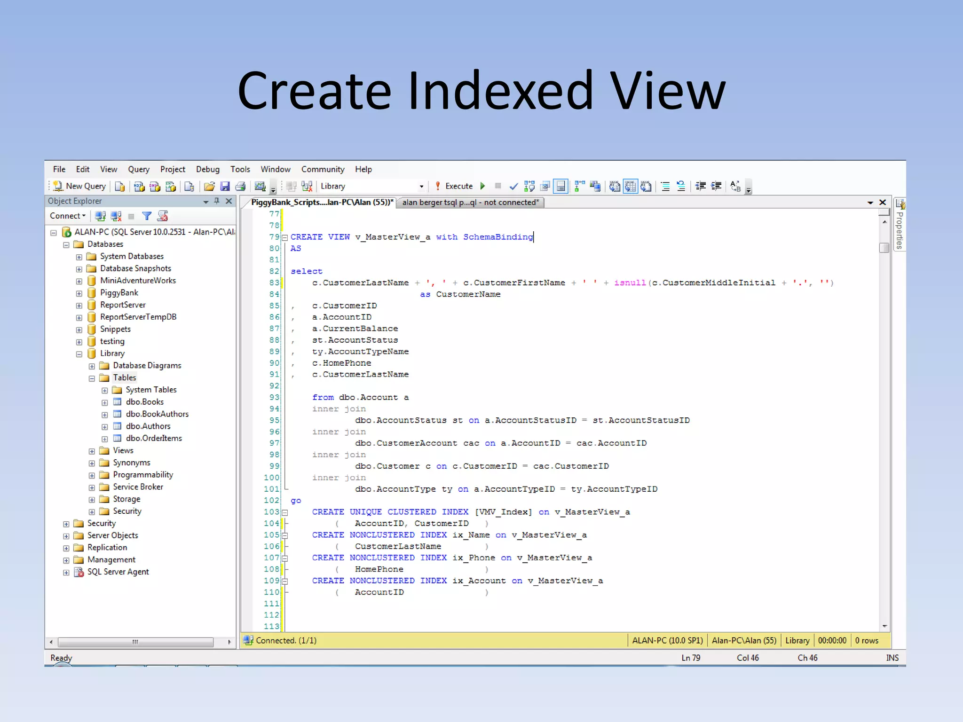Select the Replication folder
This screenshot has height=722, width=963.
pos(107,547)
